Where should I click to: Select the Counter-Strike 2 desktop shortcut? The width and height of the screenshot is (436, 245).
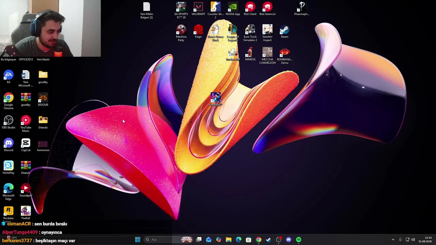coord(215,11)
